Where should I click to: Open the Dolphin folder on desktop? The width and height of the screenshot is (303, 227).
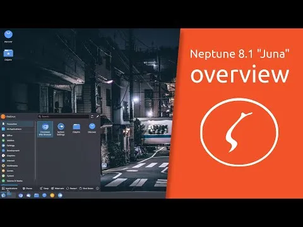pyautogui.click(x=8, y=55)
